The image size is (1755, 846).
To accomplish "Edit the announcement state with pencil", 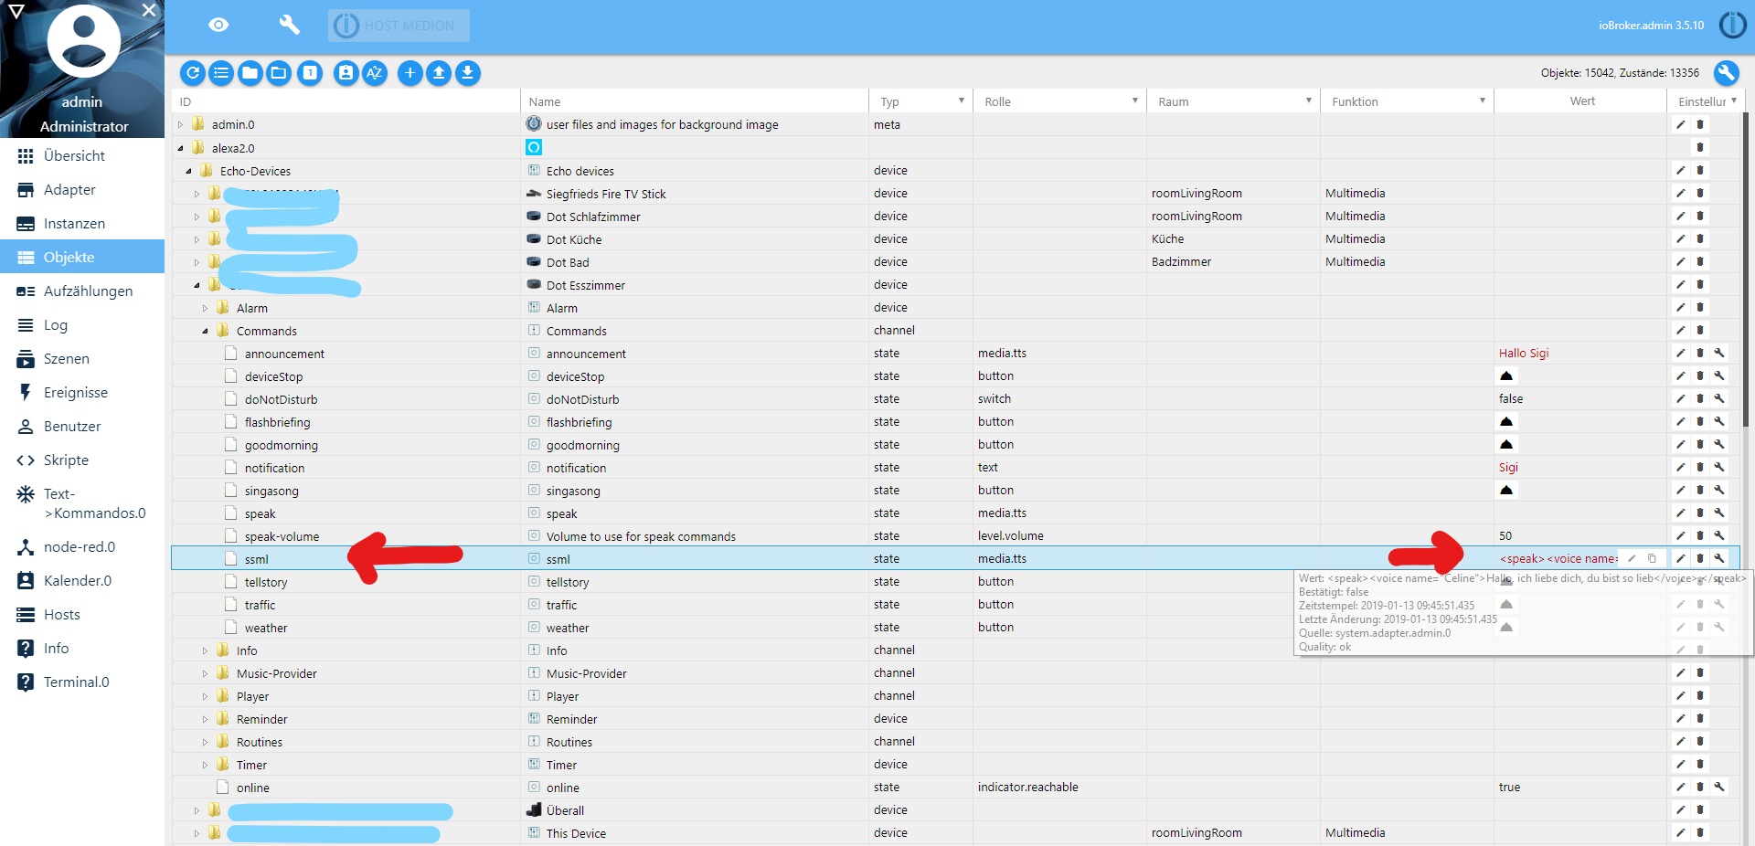I will click(x=1681, y=353).
